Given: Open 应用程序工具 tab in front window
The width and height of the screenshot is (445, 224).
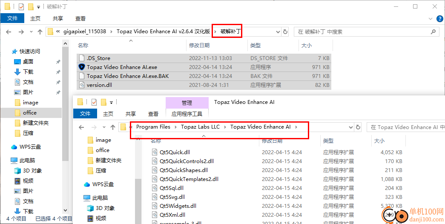Looking at the screenshot, I should (x=187, y=114).
